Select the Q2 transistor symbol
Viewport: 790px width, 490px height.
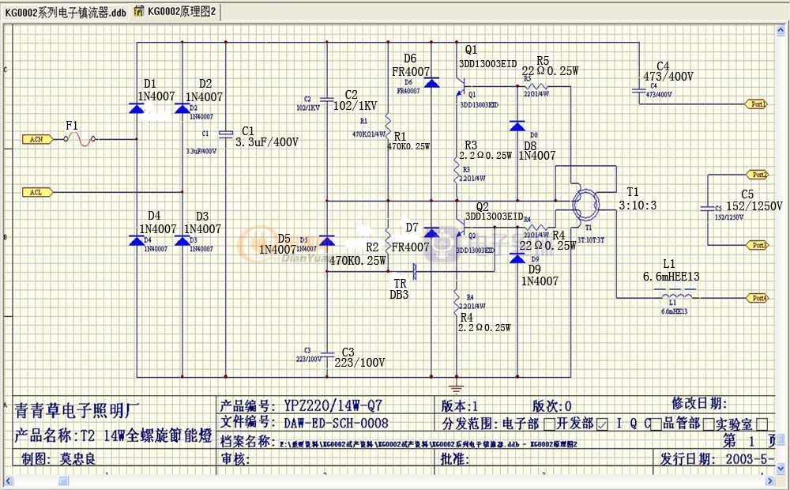coord(460,228)
